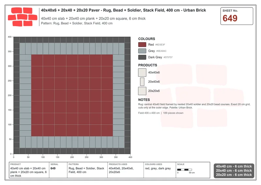The image size is (261, 185).
Task: Click the NOTES heading
Action: pyautogui.click(x=144, y=100)
